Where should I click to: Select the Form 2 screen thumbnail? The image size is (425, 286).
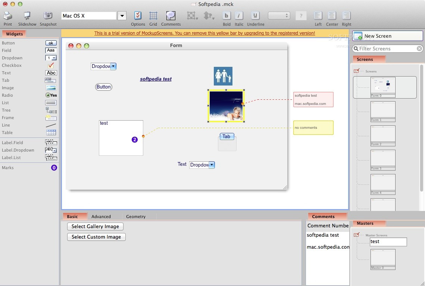(383, 136)
